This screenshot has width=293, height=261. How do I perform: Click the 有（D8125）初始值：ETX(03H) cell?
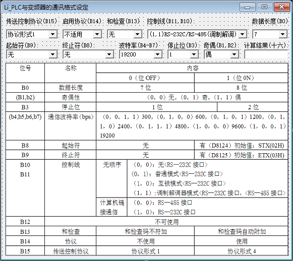(x=242, y=155)
